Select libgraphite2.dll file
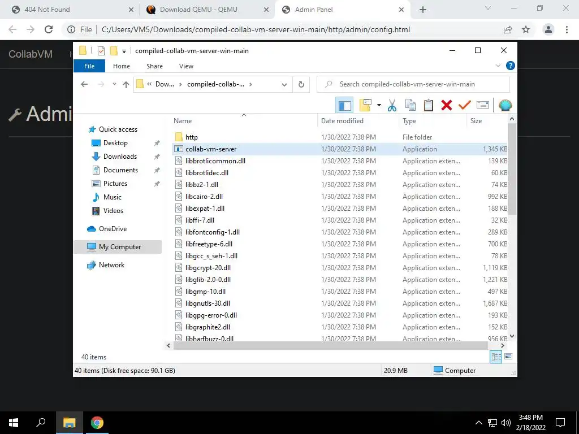The height and width of the screenshot is (434, 579). 208,327
